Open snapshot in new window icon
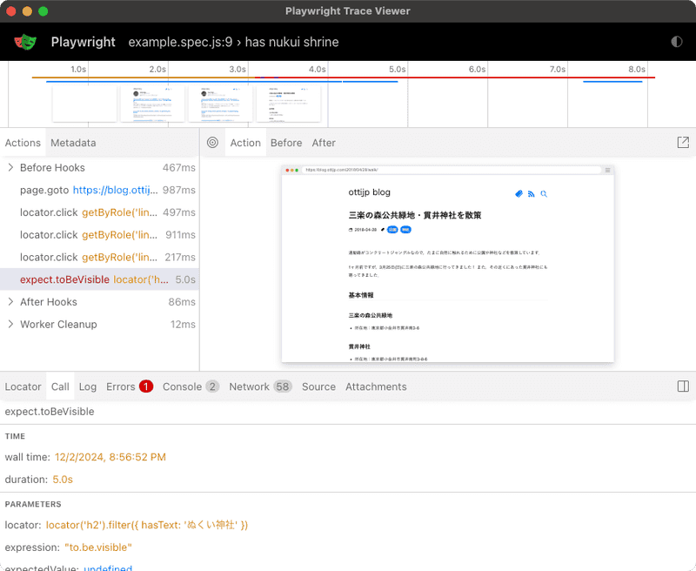This screenshot has width=696, height=571. (683, 143)
